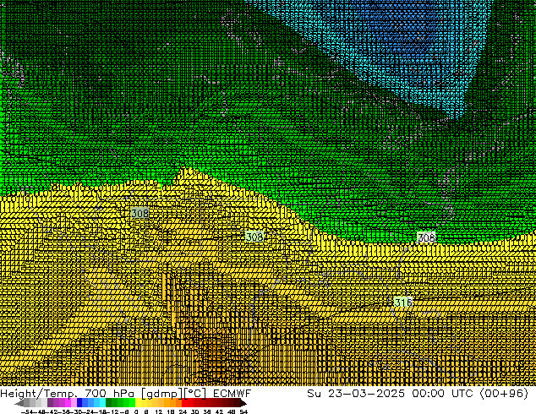This screenshot has height=414, width=536.
Task: Pick the dark green legend swatch
Action: pos(109,403)
